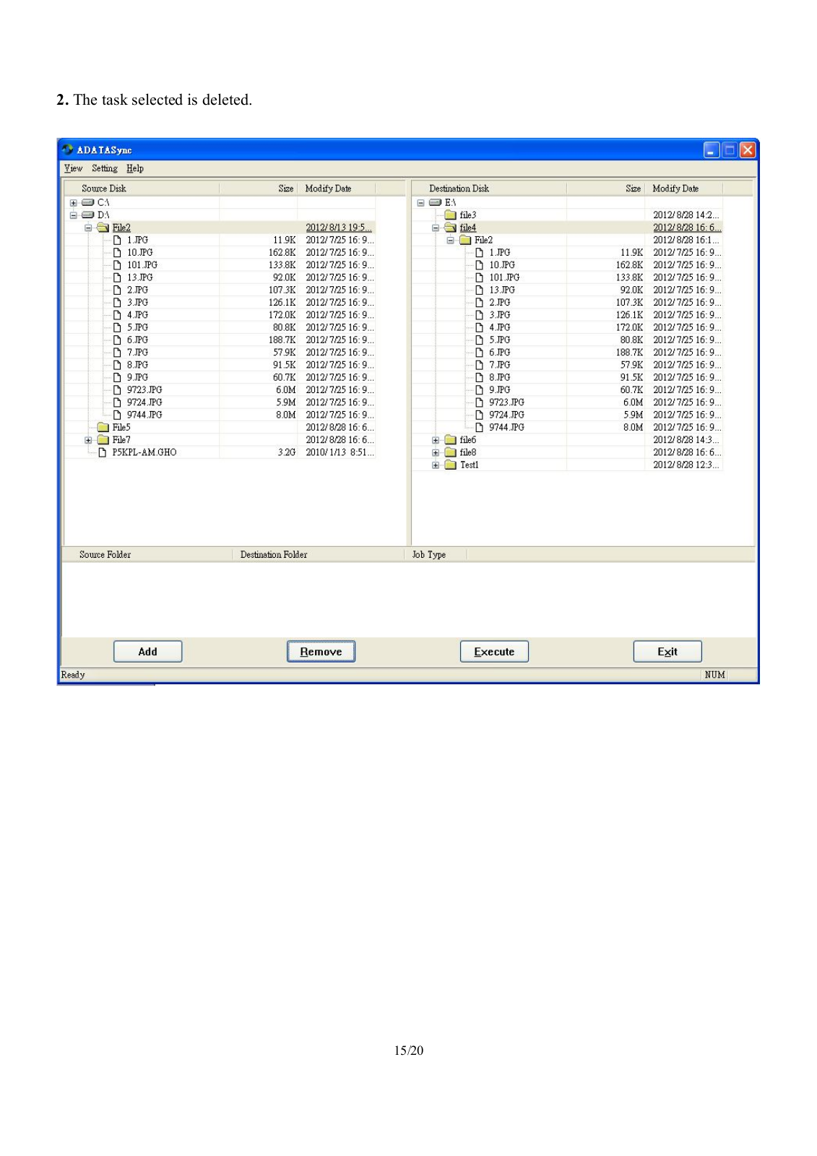The width and height of the screenshot is (817, 1156).
Task: Open the Help menu
Action: 135,168
